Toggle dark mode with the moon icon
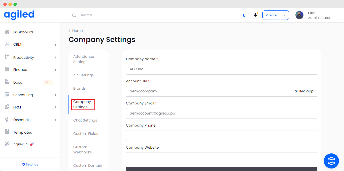This screenshot has width=344, height=171. pos(244,15)
